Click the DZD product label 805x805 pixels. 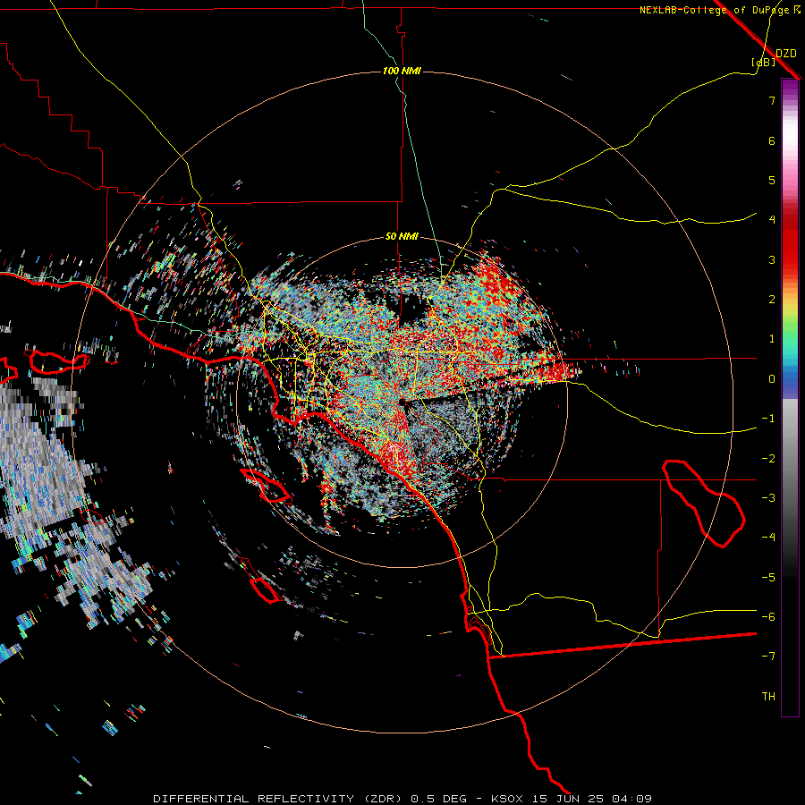click(x=786, y=54)
